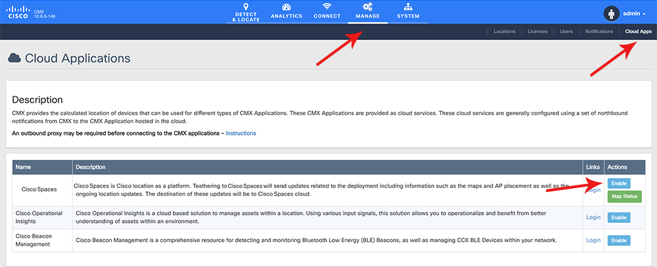Open Detect & Locate map-pin icon

click(x=246, y=7)
